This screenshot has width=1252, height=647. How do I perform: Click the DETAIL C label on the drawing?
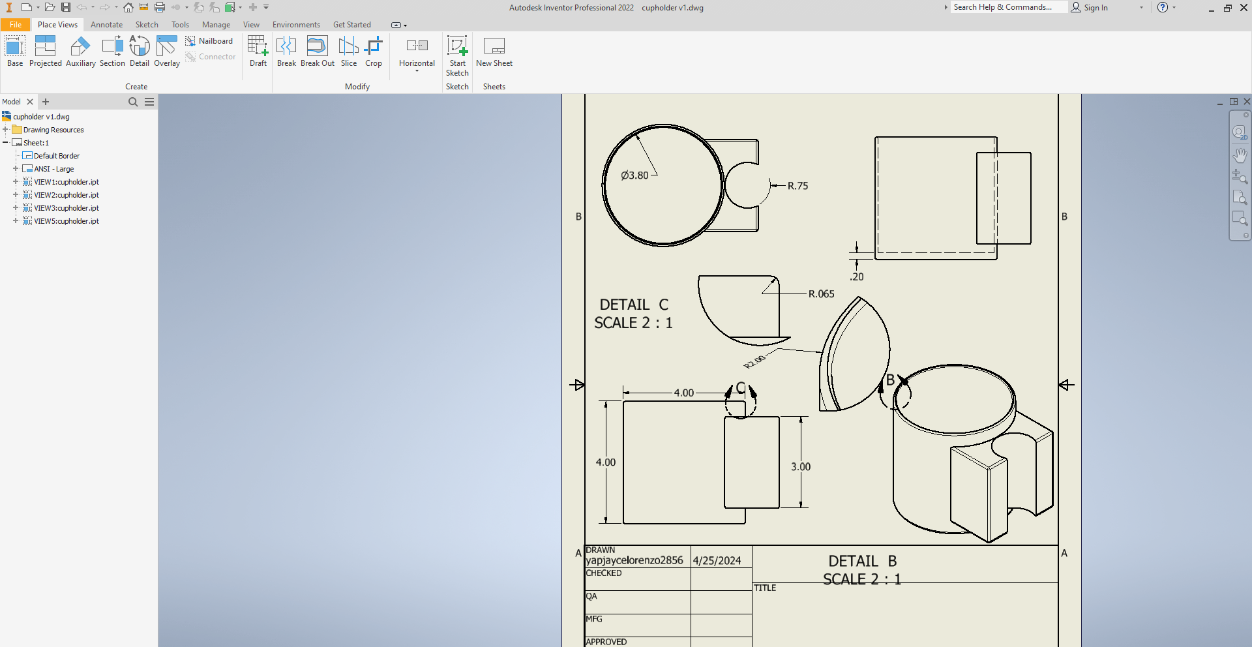(x=634, y=305)
